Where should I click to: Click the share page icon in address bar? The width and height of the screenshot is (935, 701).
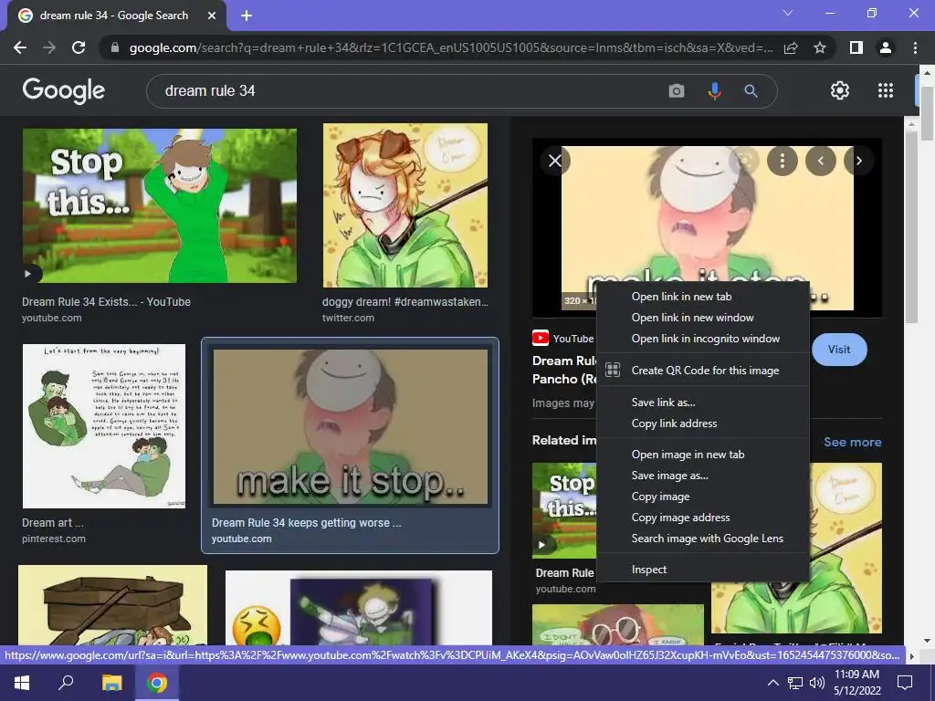pos(792,47)
